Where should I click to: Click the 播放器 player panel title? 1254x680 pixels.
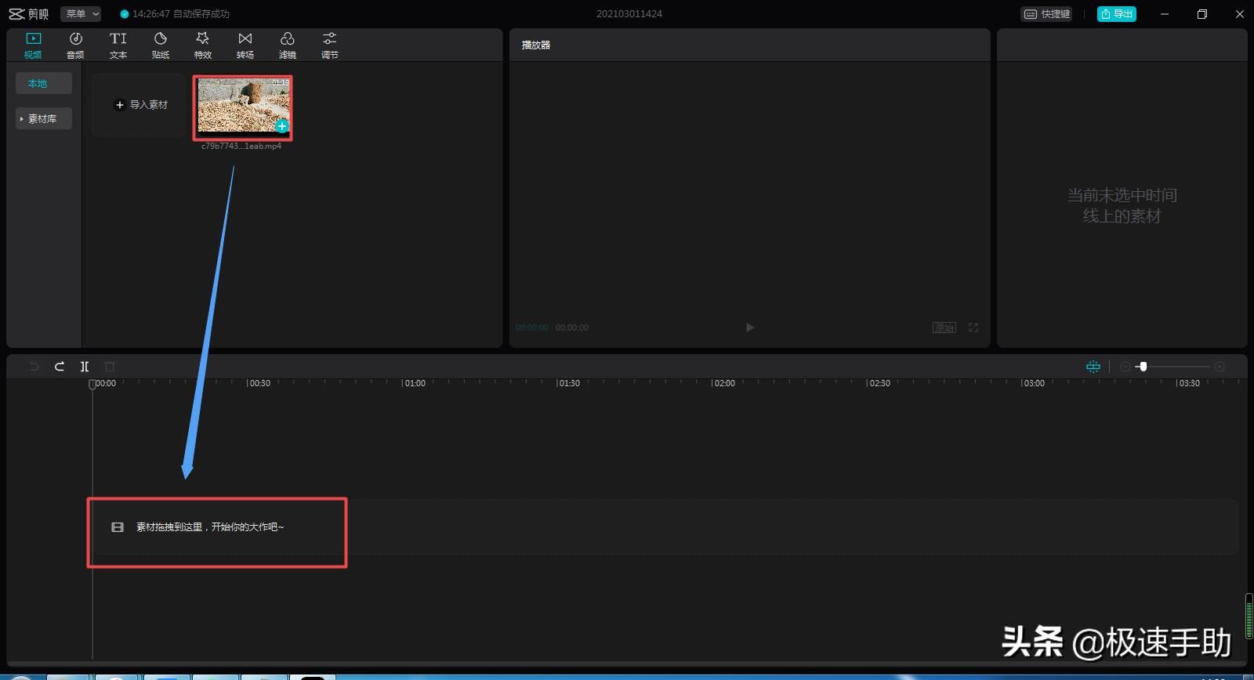[x=536, y=45]
